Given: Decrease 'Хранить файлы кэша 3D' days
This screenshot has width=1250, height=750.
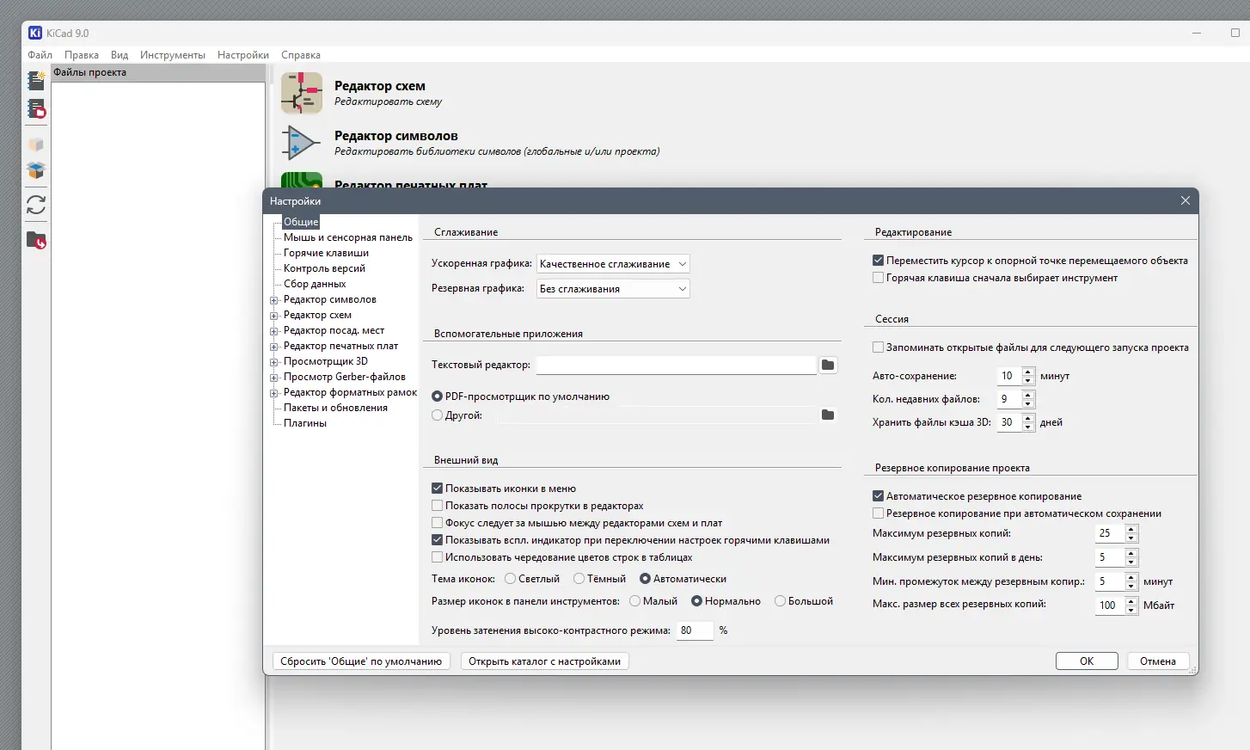Looking at the screenshot, I should coord(1028,427).
